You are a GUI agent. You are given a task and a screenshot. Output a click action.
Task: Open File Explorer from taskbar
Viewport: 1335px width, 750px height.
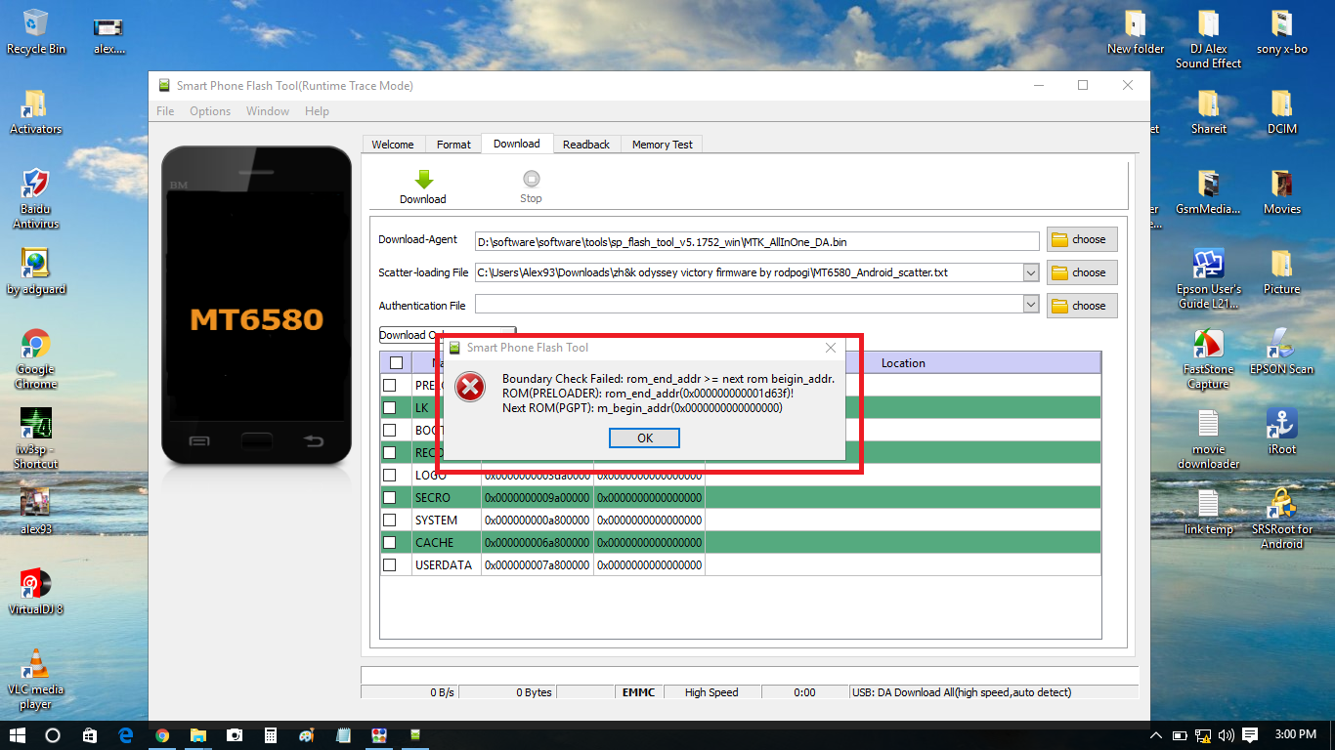[x=198, y=735]
